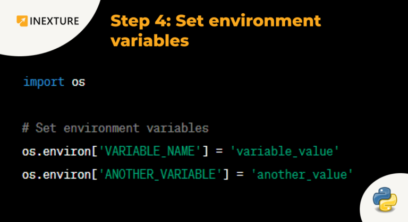Click the 'Step 4: Set environment' heading line
The width and height of the screenshot is (408, 222).
[x=216, y=21]
